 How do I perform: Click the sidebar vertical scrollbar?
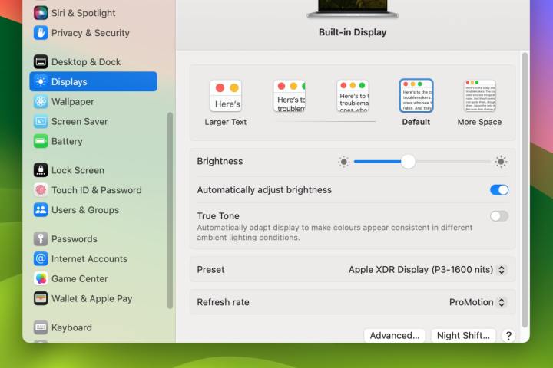(170, 211)
